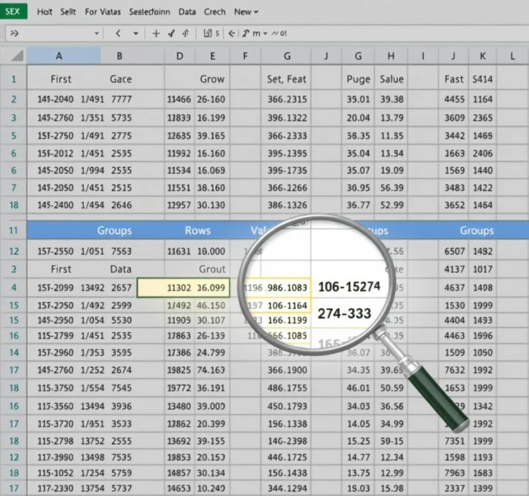Open the name box dropdown arrow
The image size is (529, 496).
tap(96, 34)
